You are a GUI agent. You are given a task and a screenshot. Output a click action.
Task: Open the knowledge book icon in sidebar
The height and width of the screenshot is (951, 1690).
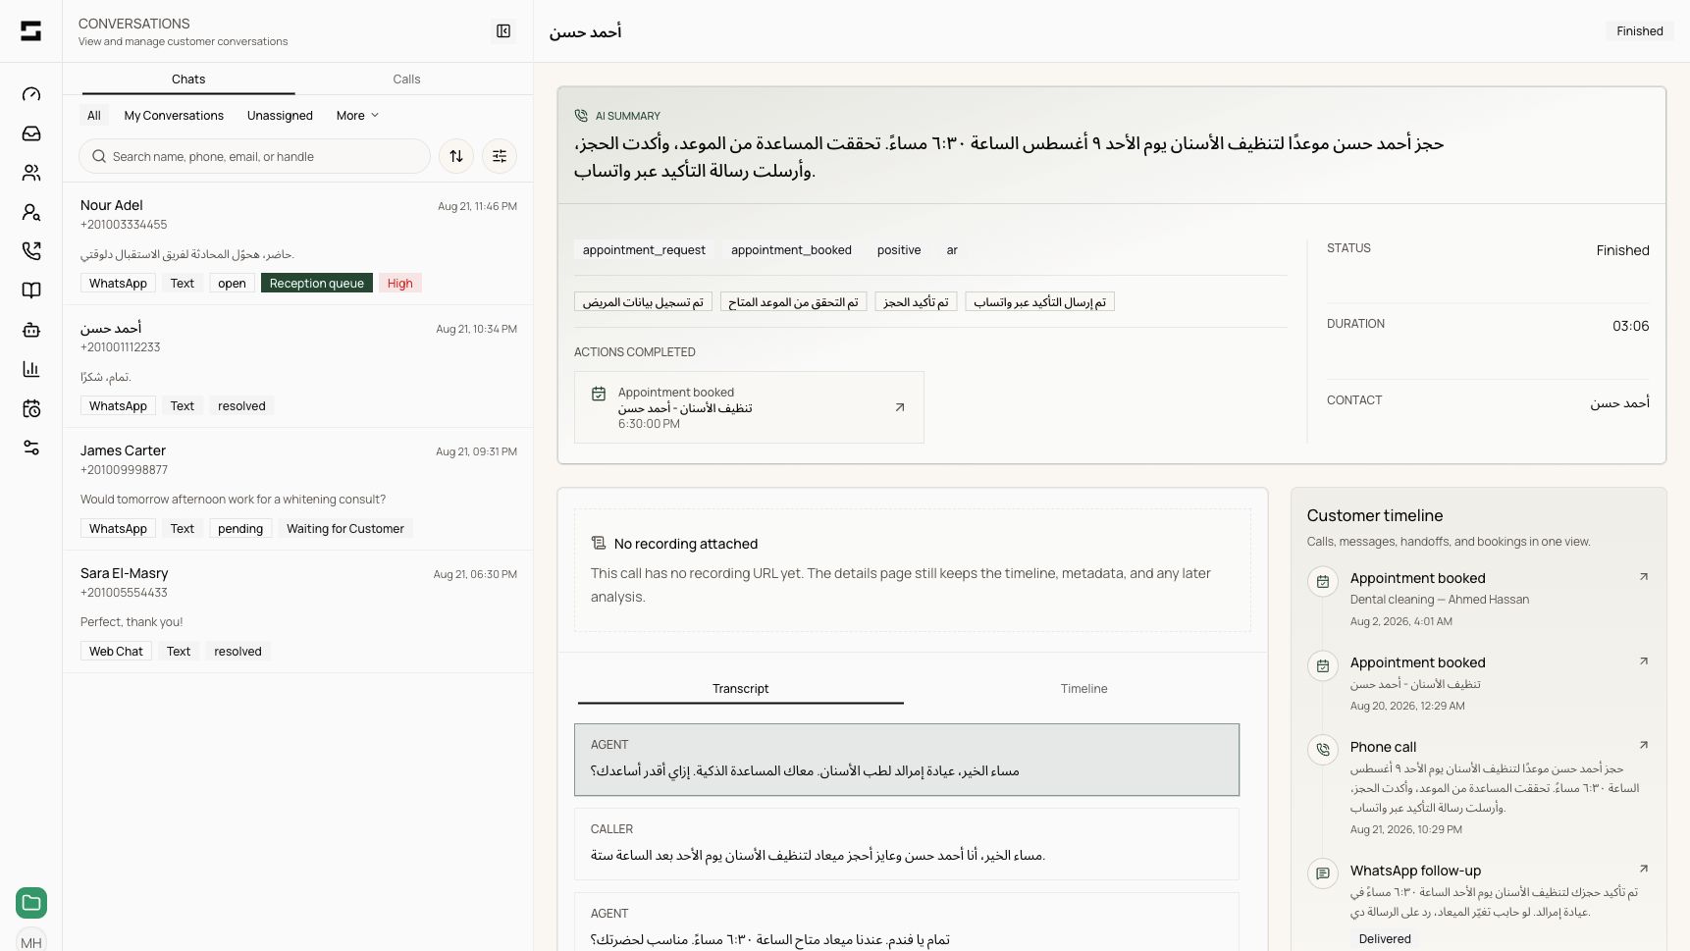[x=31, y=291]
